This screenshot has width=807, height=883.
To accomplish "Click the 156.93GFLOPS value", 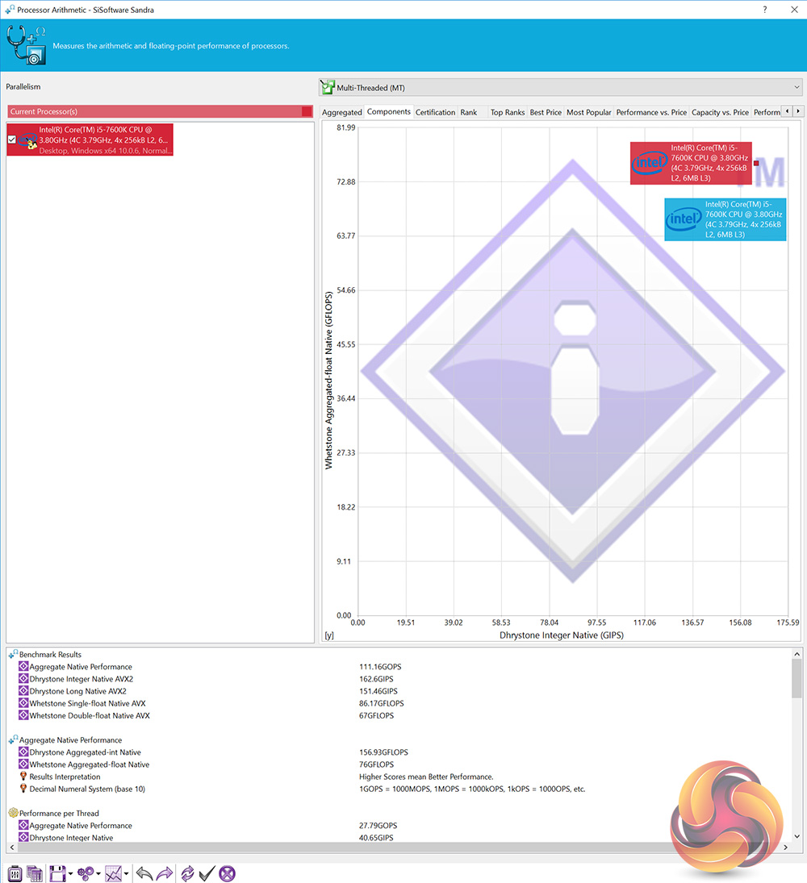I will (x=383, y=752).
